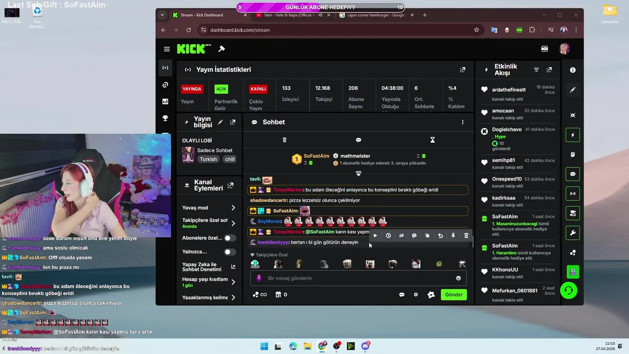Delete message with trash icon in action bar
The height and width of the screenshot is (354, 629).
[466, 236]
